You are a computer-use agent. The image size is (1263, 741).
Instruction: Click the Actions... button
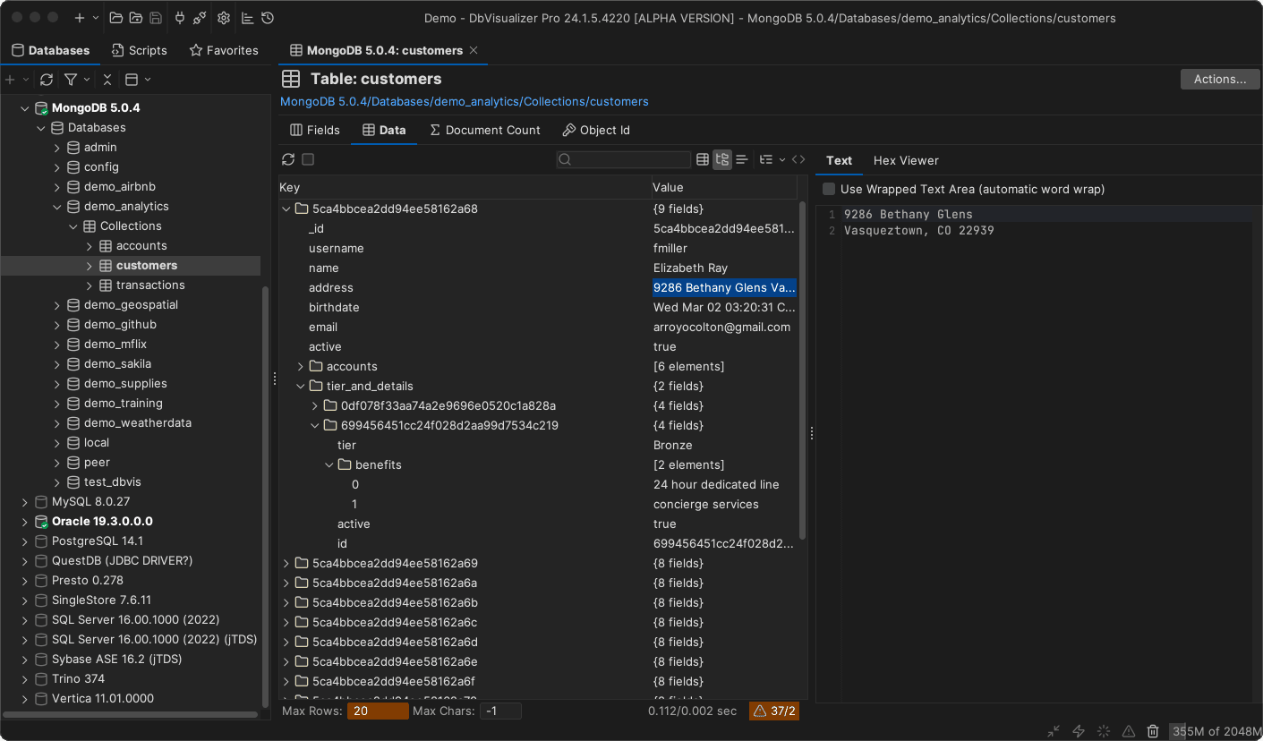(x=1219, y=79)
